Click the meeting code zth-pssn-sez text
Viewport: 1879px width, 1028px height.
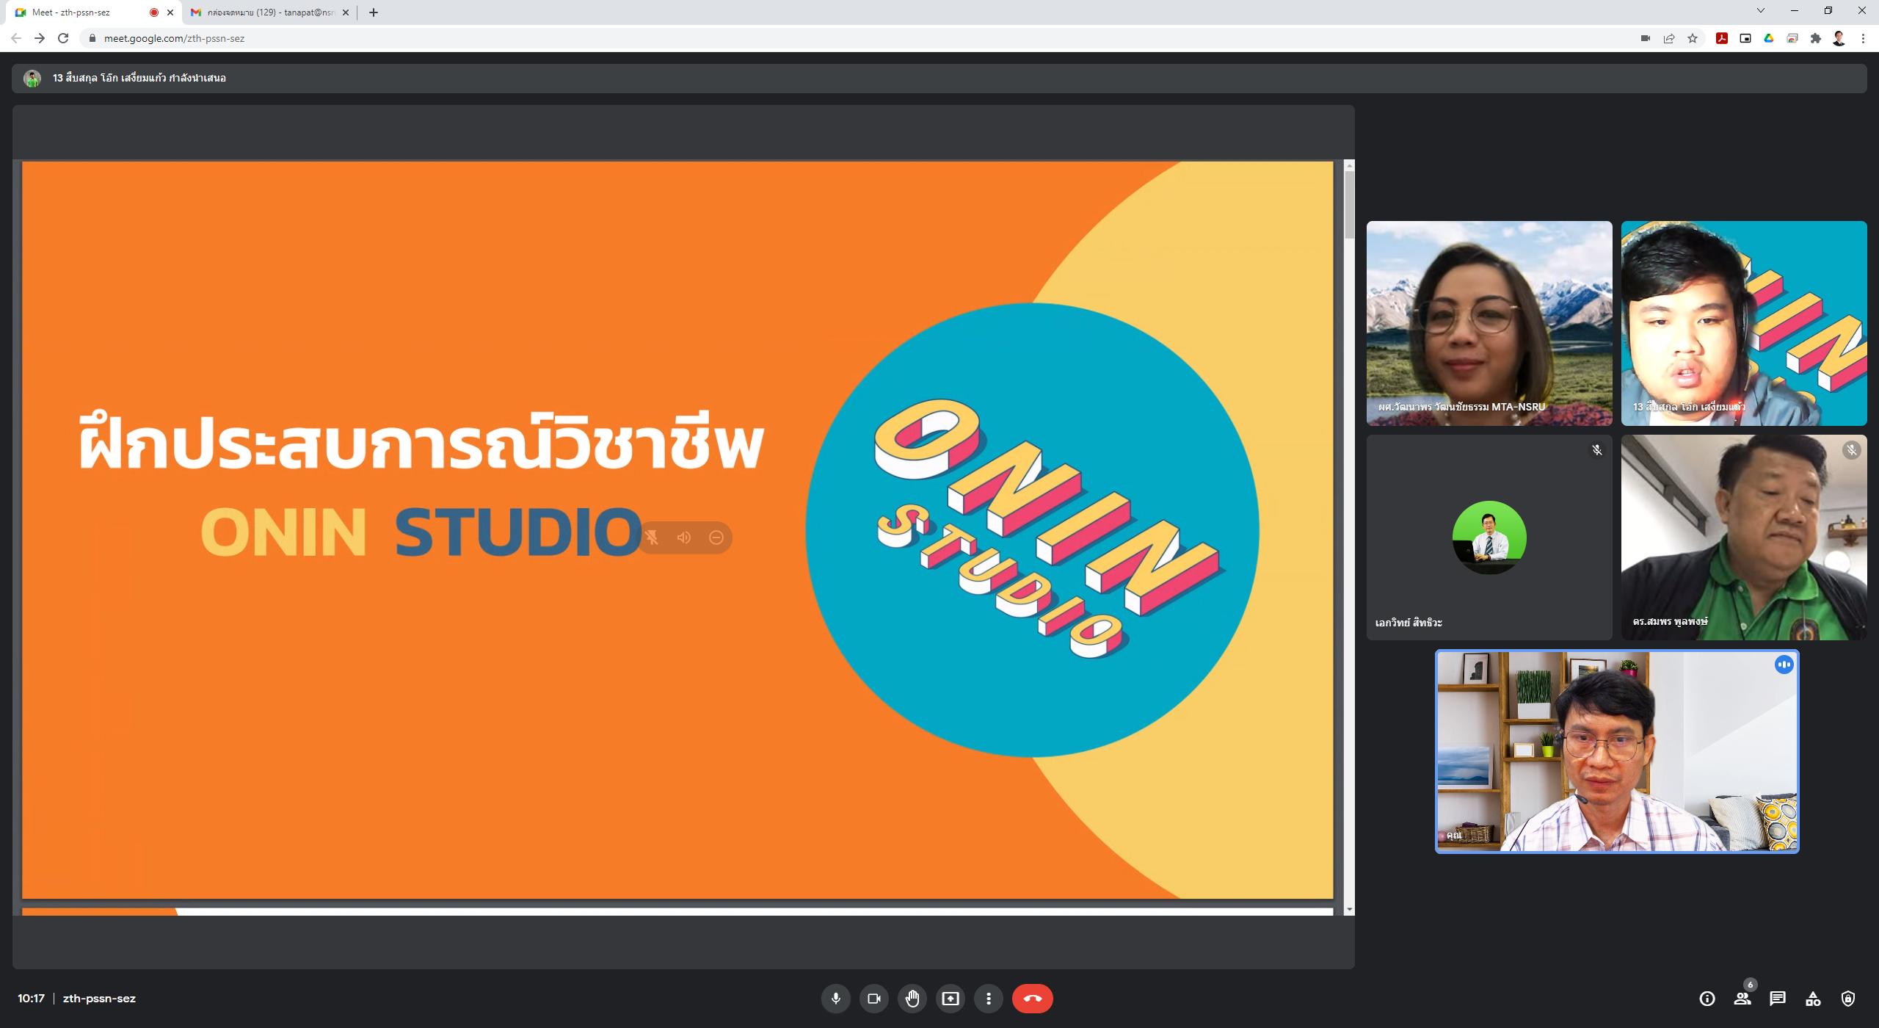pos(99,999)
